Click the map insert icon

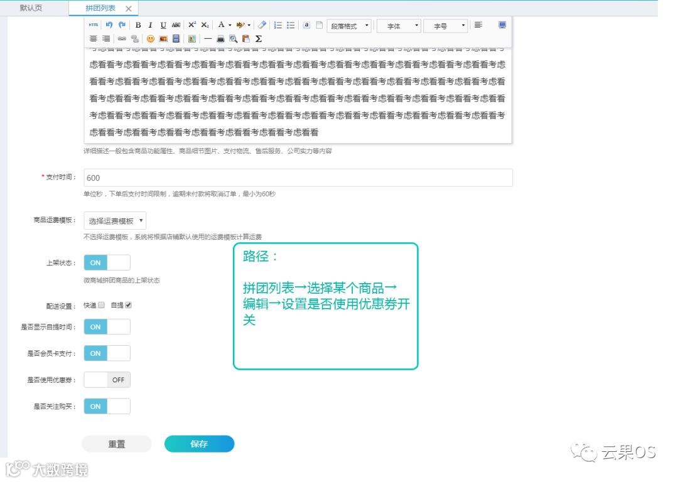(x=192, y=39)
